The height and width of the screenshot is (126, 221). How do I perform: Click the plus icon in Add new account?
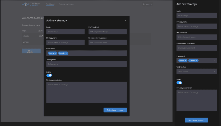click(24, 51)
